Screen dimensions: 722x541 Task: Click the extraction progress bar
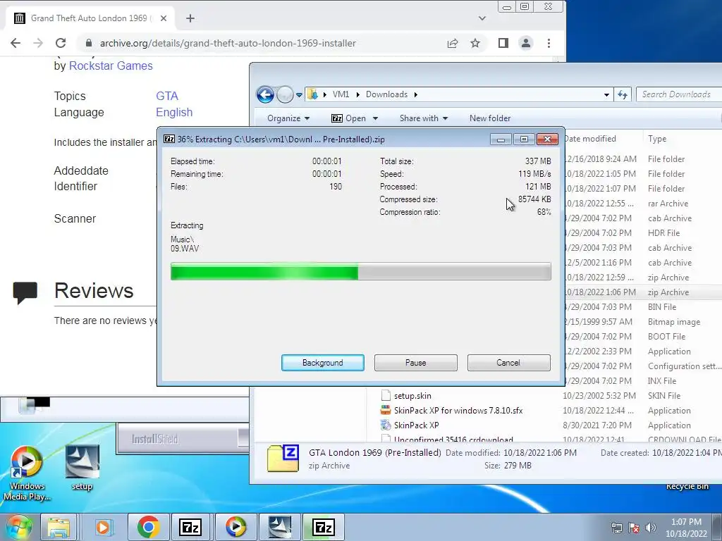click(360, 271)
